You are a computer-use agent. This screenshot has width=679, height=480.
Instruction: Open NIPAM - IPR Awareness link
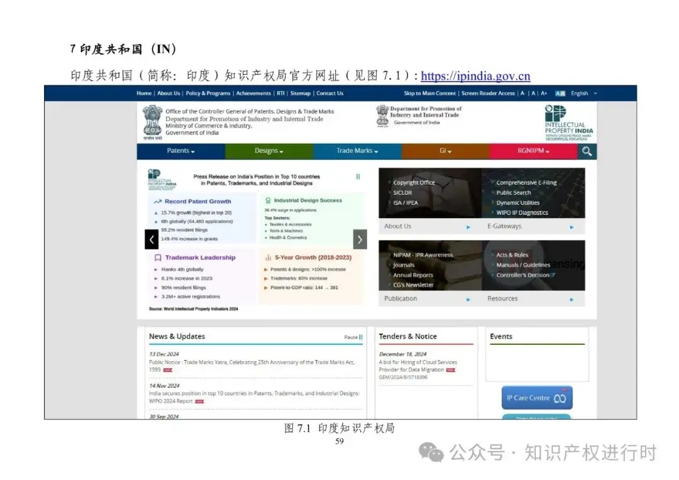pyautogui.click(x=422, y=255)
